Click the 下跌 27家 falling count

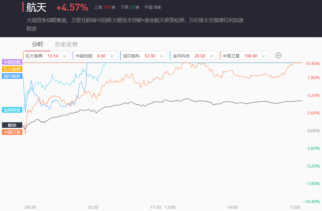[x=130, y=7]
